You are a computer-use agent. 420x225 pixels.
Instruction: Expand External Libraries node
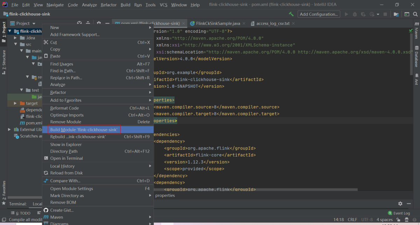click(10, 129)
